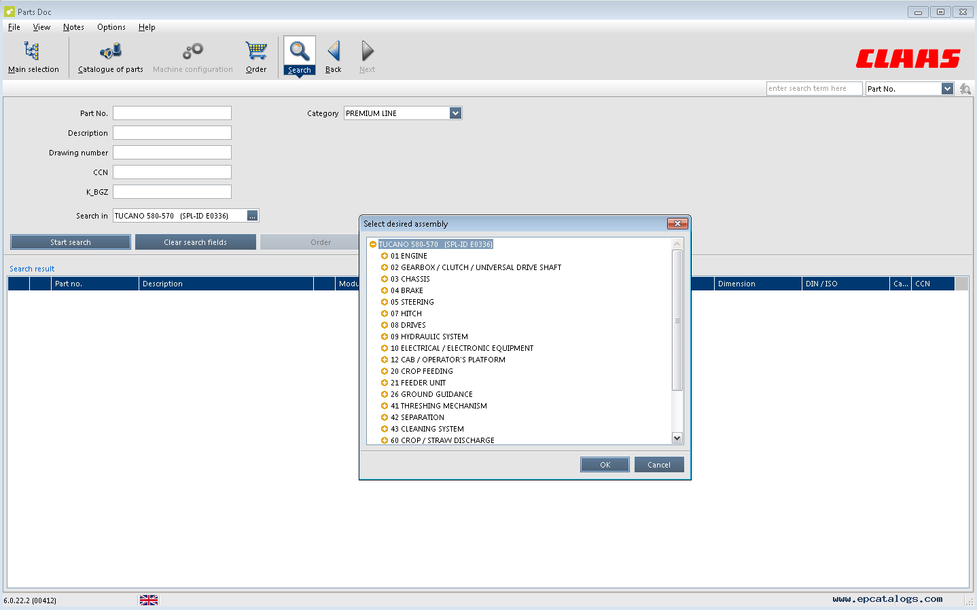Expand the 05 STEERING node
The width and height of the screenshot is (977, 610).
385,302
